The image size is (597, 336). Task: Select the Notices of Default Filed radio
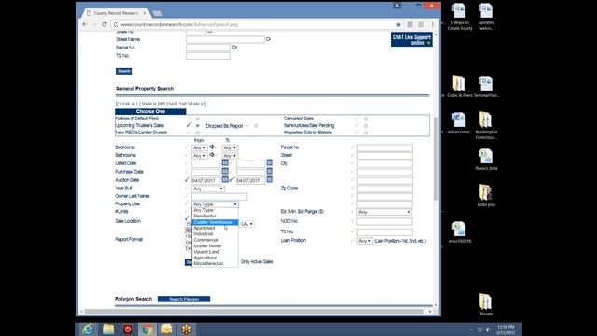click(x=197, y=119)
